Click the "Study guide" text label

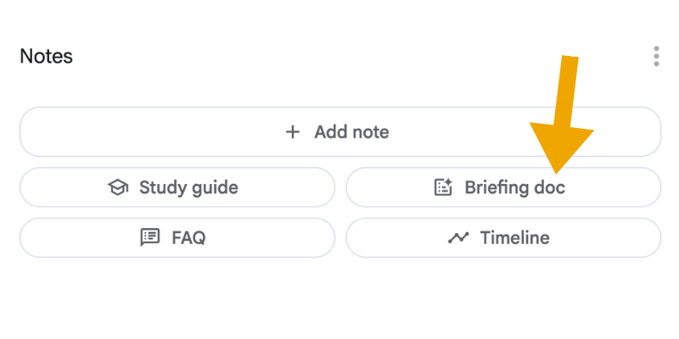tap(188, 187)
